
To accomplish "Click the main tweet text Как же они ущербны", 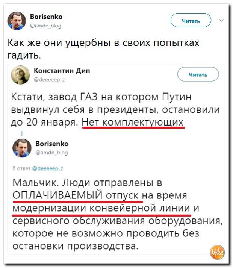I will [103, 49].
